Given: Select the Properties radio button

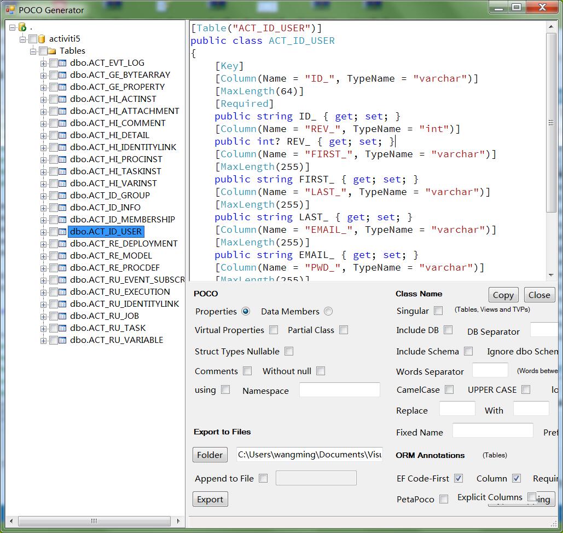Looking at the screenshot, I should (x=246, y=311).
